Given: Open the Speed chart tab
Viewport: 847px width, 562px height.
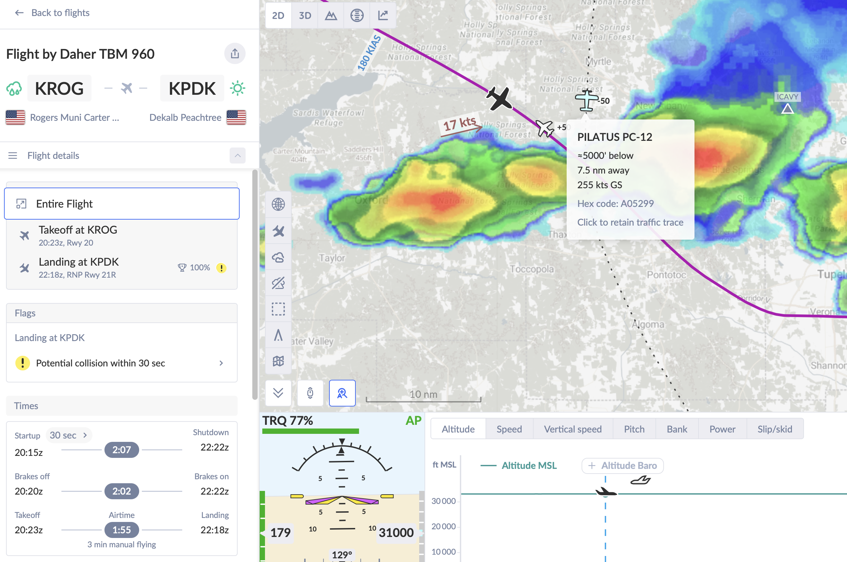Looking at the screenshot, I should [509, 429].
